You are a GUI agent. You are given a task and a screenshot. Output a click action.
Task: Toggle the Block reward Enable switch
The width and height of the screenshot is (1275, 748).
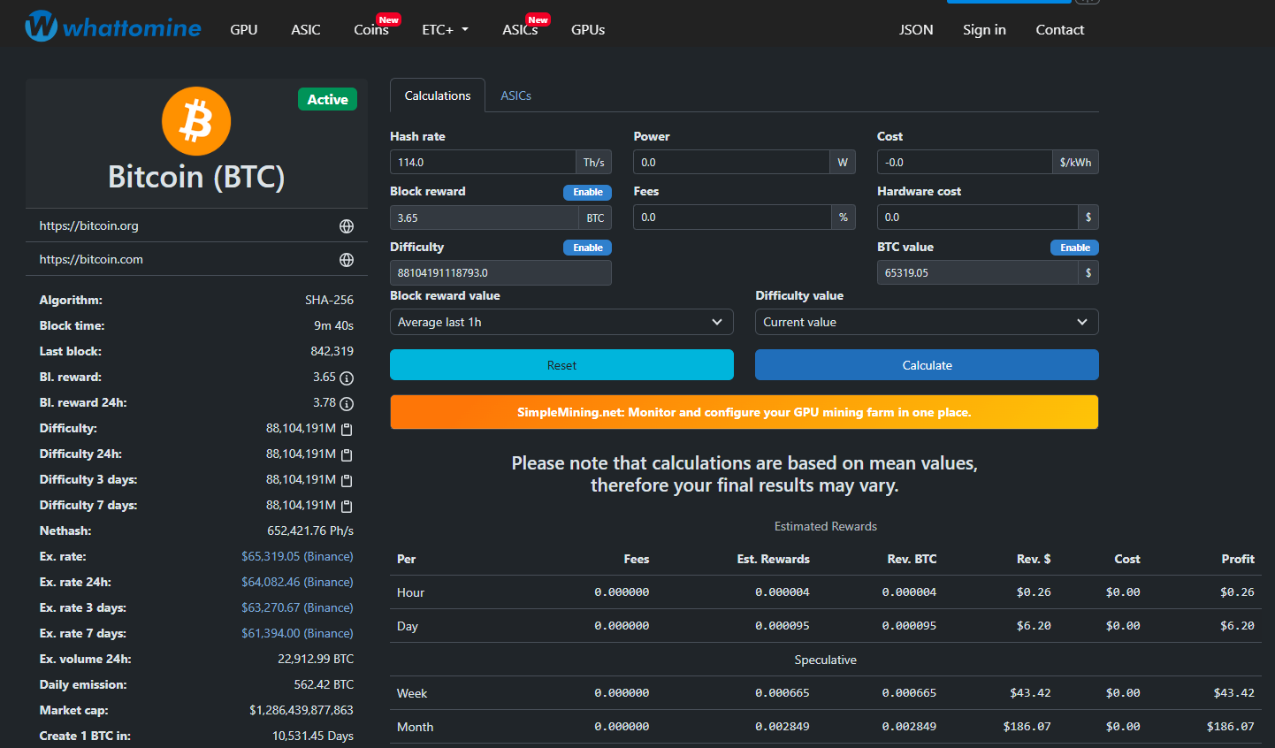pos(587,193)
